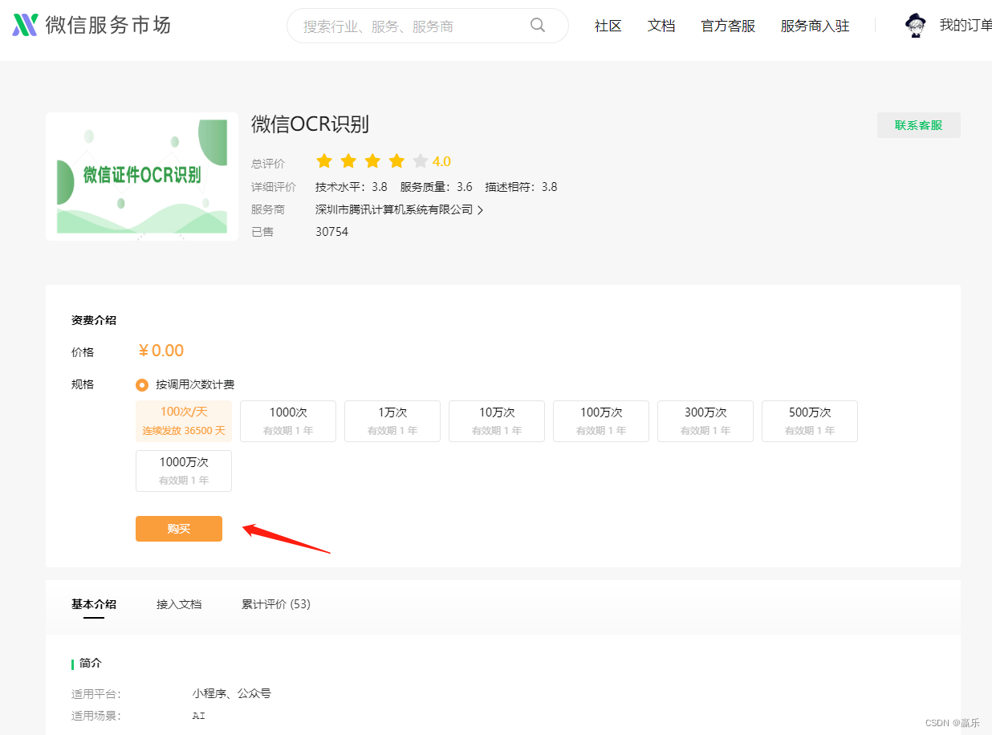This screenshot has width=992, height=735.
Task: Click the 描述相符：3.8 rating text
Action: [521, 187]
